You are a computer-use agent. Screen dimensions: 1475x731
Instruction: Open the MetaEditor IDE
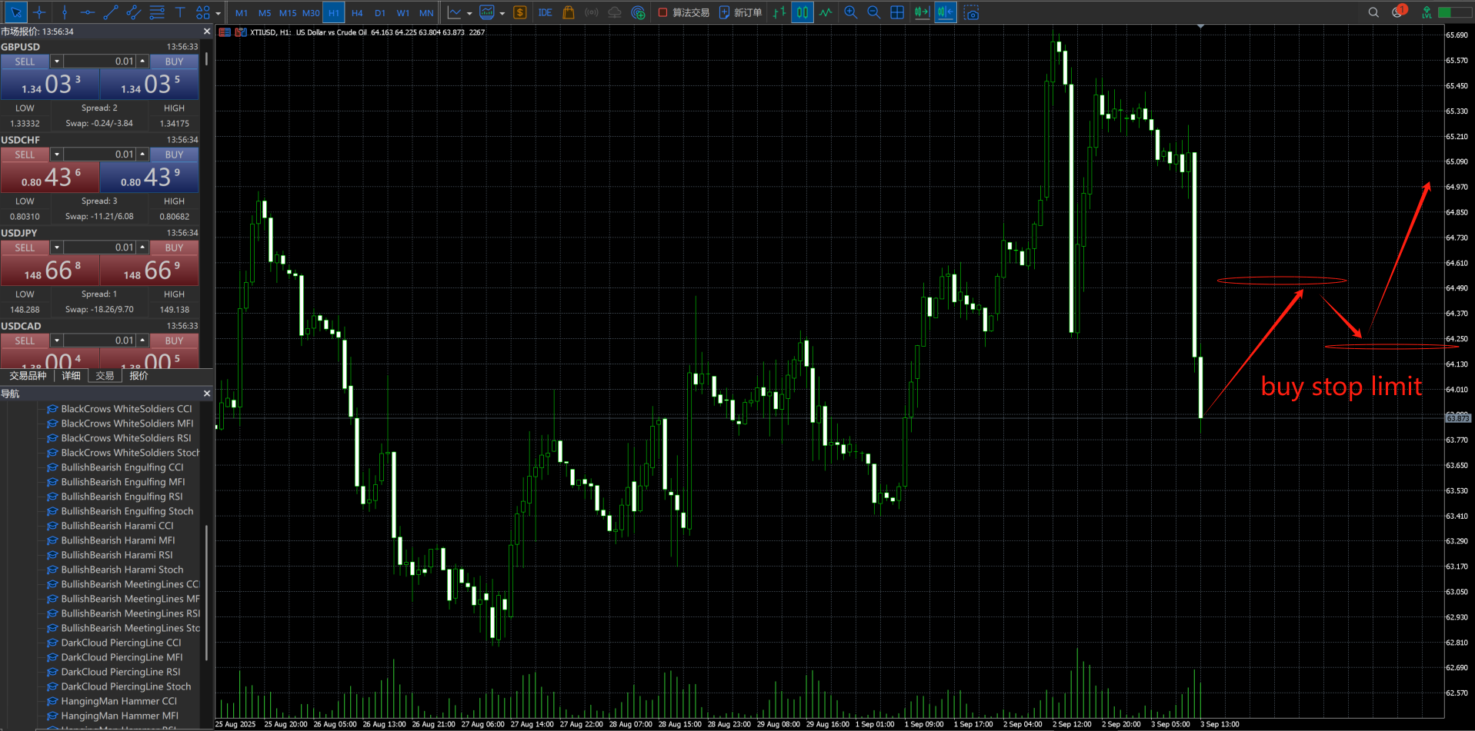[x=546, y=12]
